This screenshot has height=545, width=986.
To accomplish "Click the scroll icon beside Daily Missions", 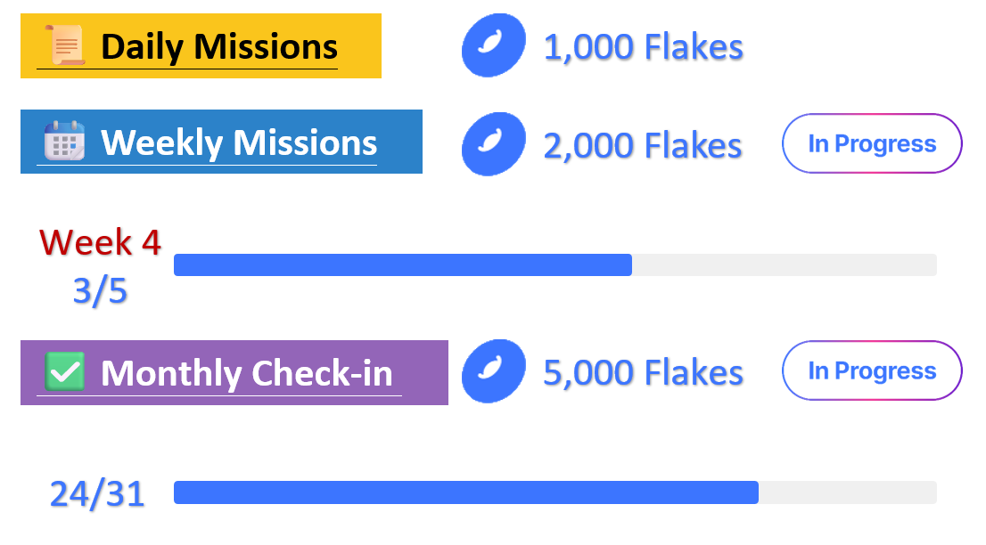I will [64, 45].
